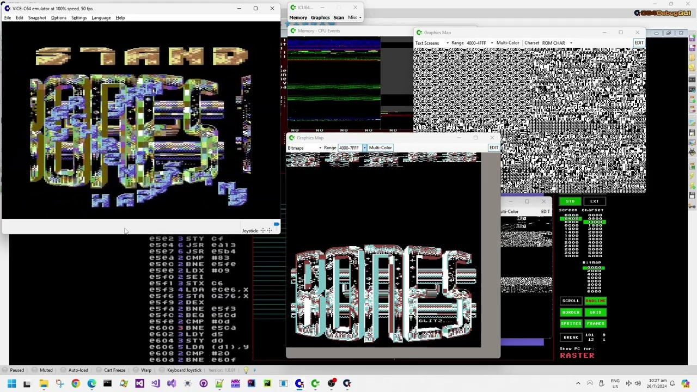
Task: Select bitmap address 0000
Action: pyautogui.click(x=594, y=268)
